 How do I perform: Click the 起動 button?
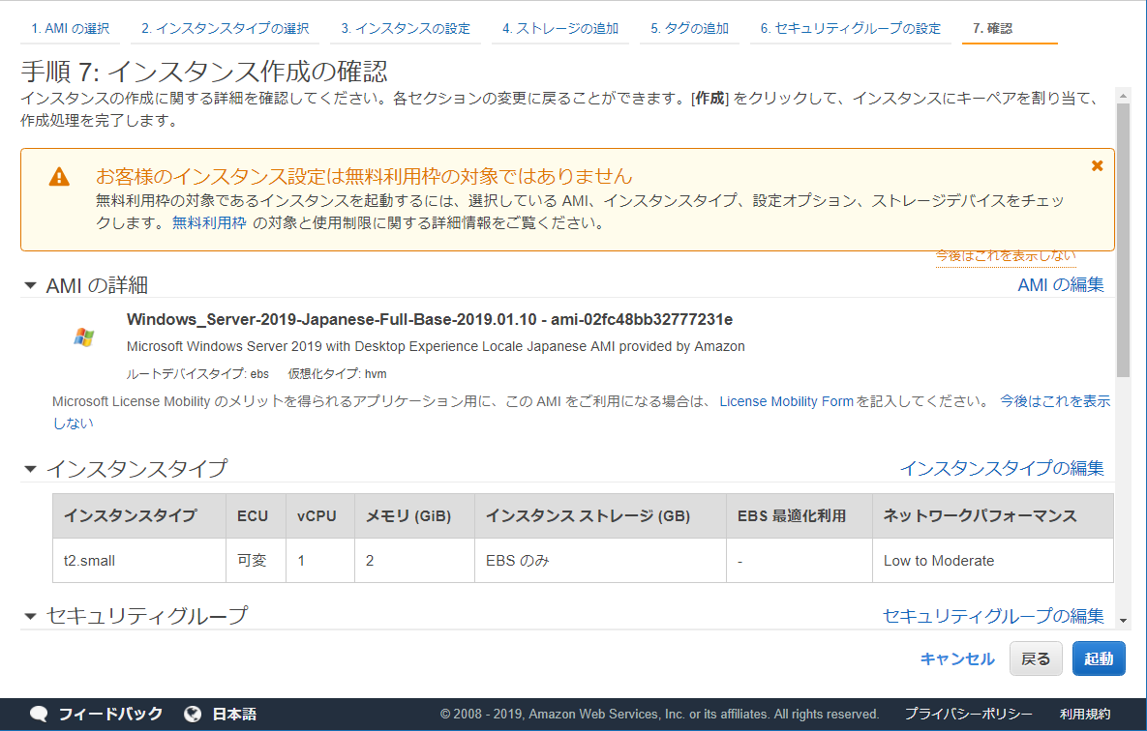point(1098,658)
